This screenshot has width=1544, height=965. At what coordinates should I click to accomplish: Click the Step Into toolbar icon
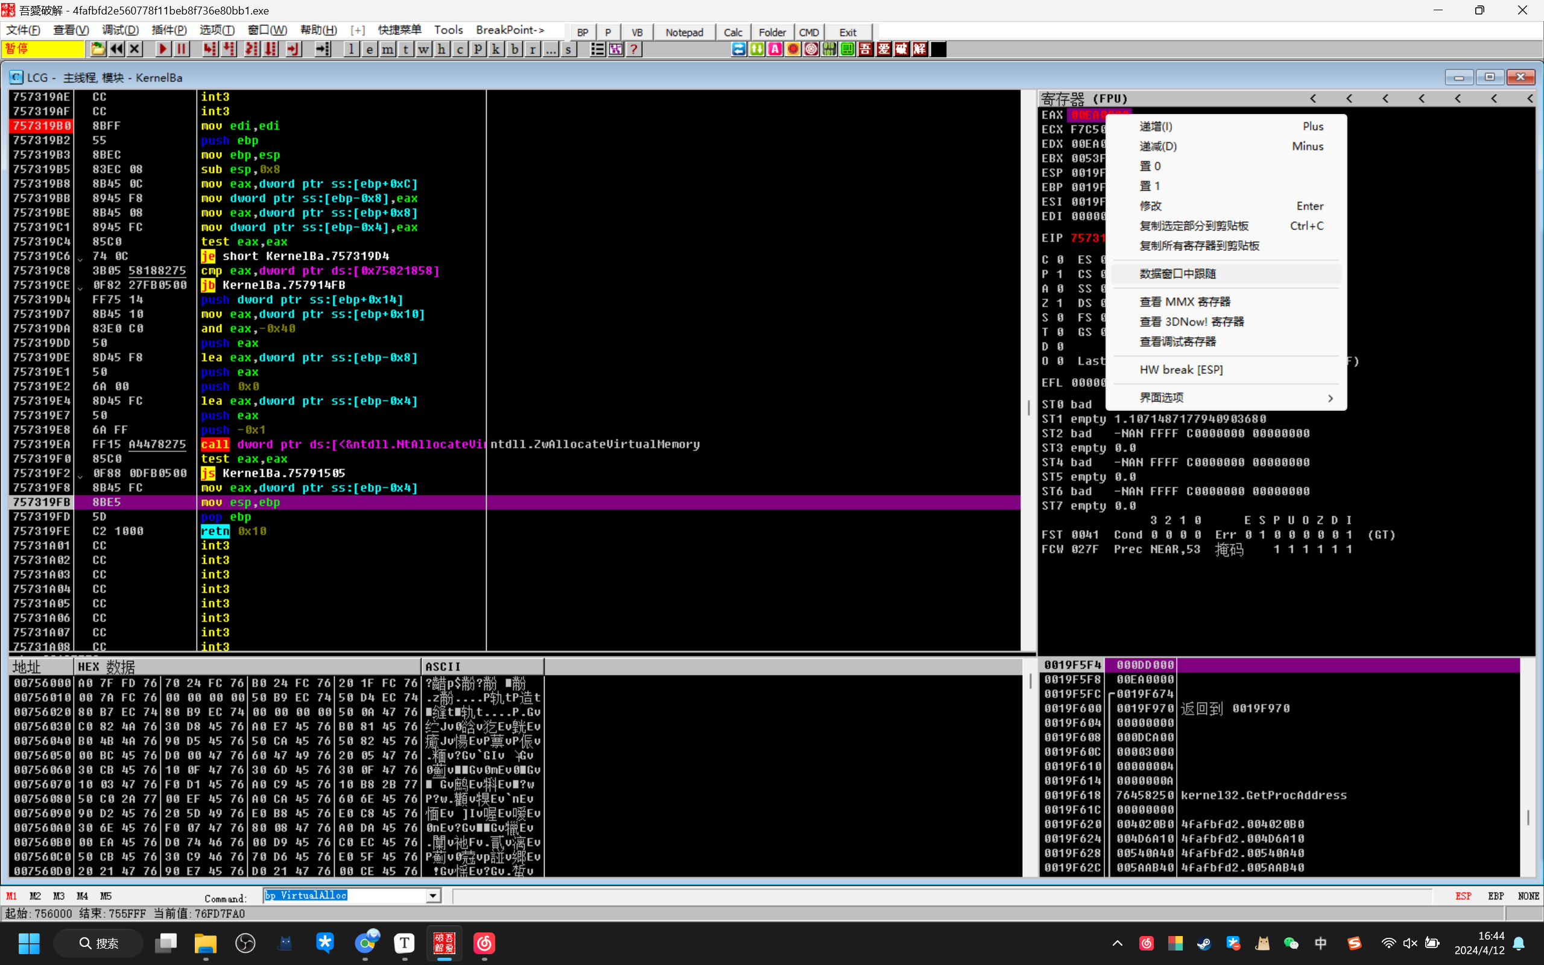[210, 49]
